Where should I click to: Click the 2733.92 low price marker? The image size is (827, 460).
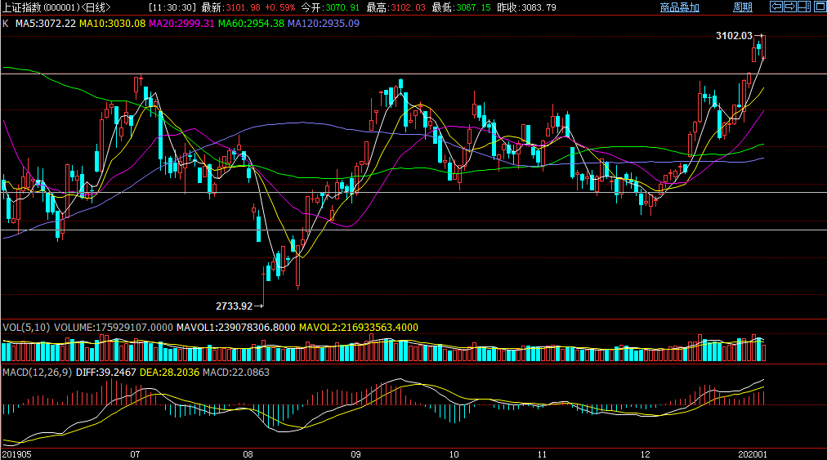[x=235, y=306]
